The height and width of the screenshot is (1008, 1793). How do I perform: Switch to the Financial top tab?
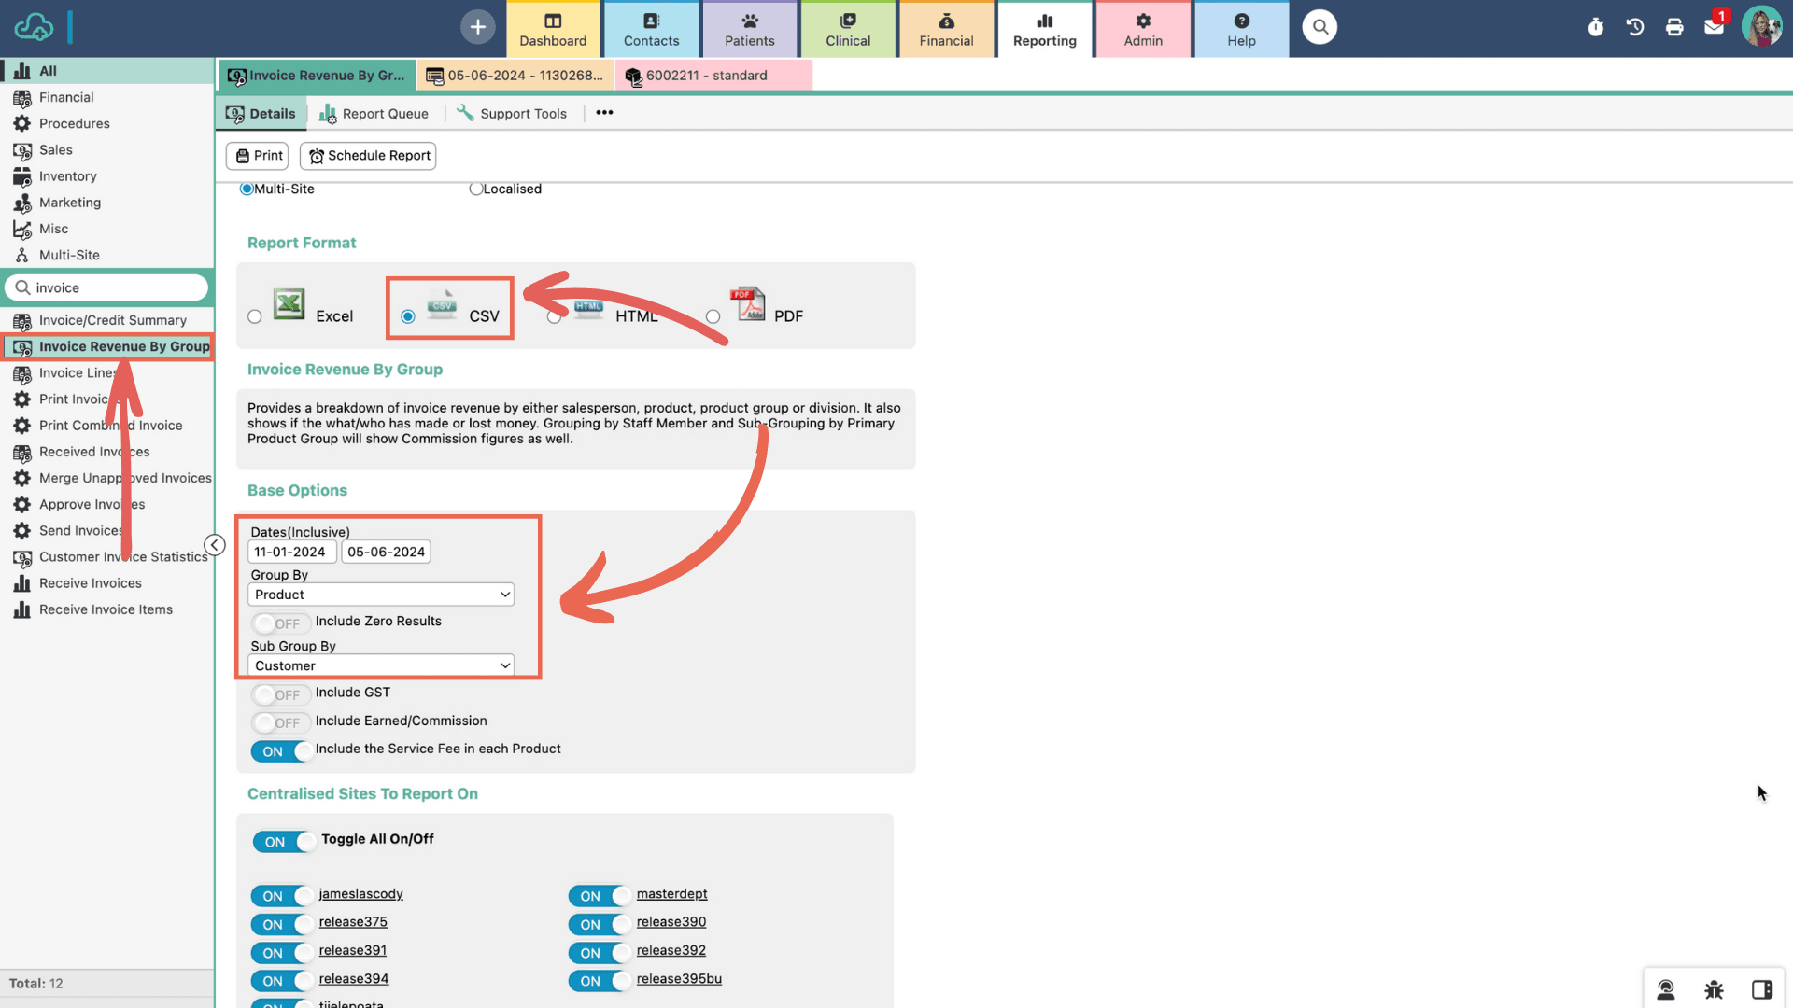[946, 30]
